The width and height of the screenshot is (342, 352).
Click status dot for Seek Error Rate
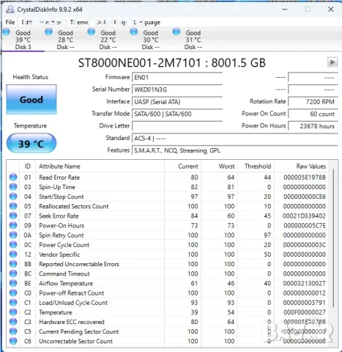(x=13, y=216)
